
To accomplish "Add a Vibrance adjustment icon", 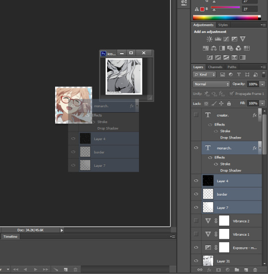I will [x=243, y=39].
